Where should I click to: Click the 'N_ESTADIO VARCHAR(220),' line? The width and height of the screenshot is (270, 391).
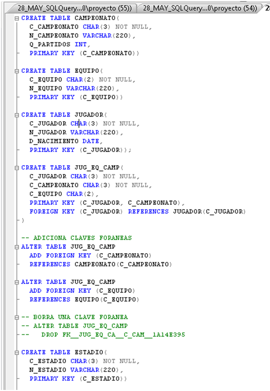(76, 369)
